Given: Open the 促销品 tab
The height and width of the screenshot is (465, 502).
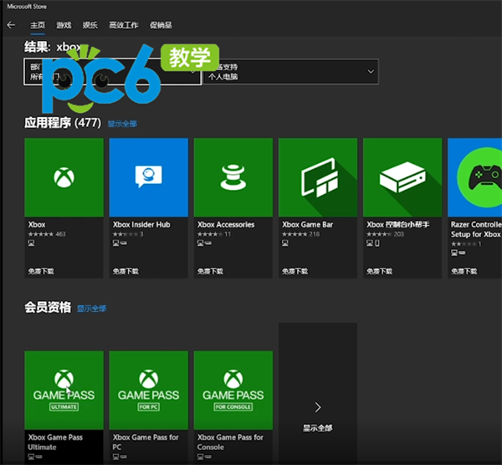Looking at the screenshot, I should (160, 25).
